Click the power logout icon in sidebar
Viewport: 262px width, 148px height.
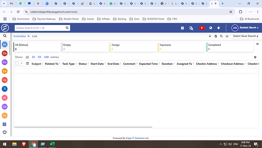[5, 132]
